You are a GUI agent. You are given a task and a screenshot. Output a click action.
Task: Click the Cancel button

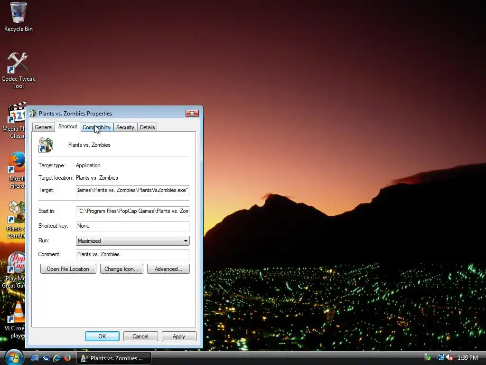140,336
